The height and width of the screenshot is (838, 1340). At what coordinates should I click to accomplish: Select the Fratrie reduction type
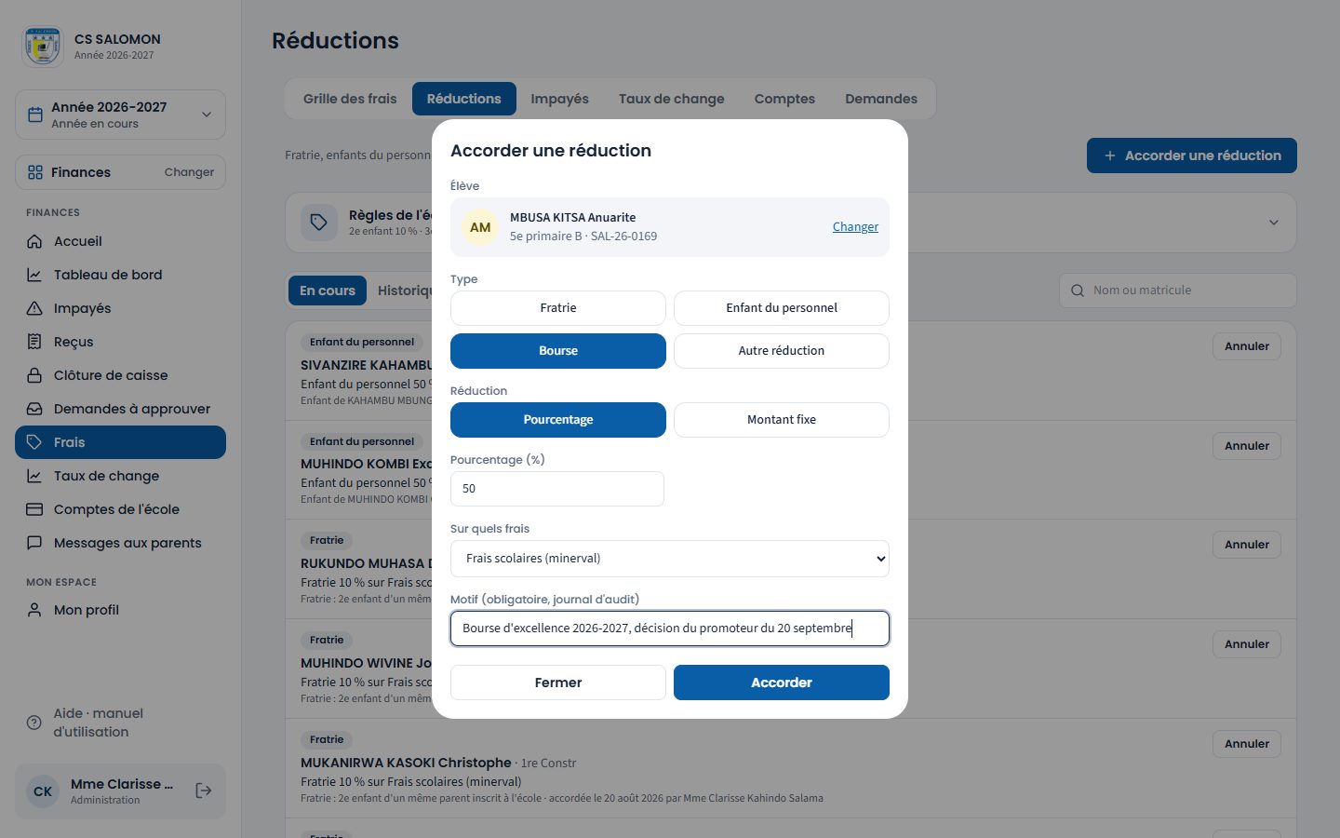click(558, 308)
